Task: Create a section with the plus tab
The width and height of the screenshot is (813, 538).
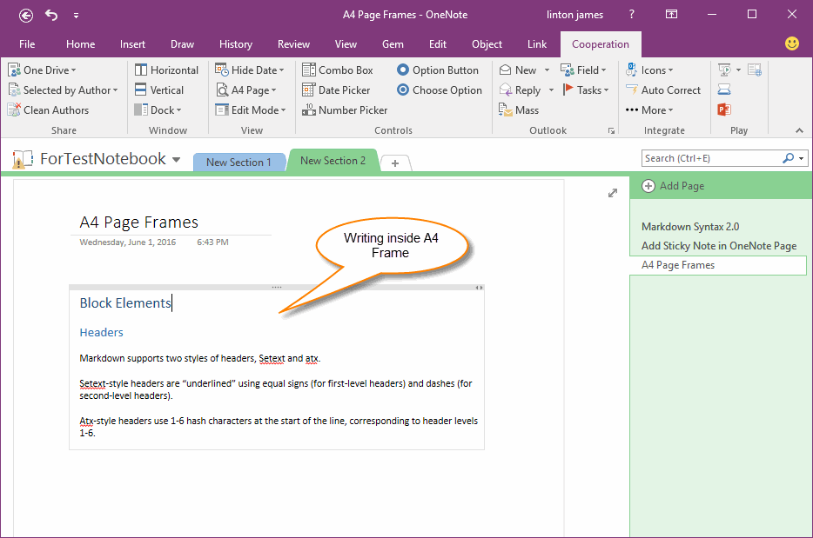Action: coord(395,163)
